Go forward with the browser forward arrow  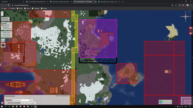pyautogui.click(x=6, y=5)
